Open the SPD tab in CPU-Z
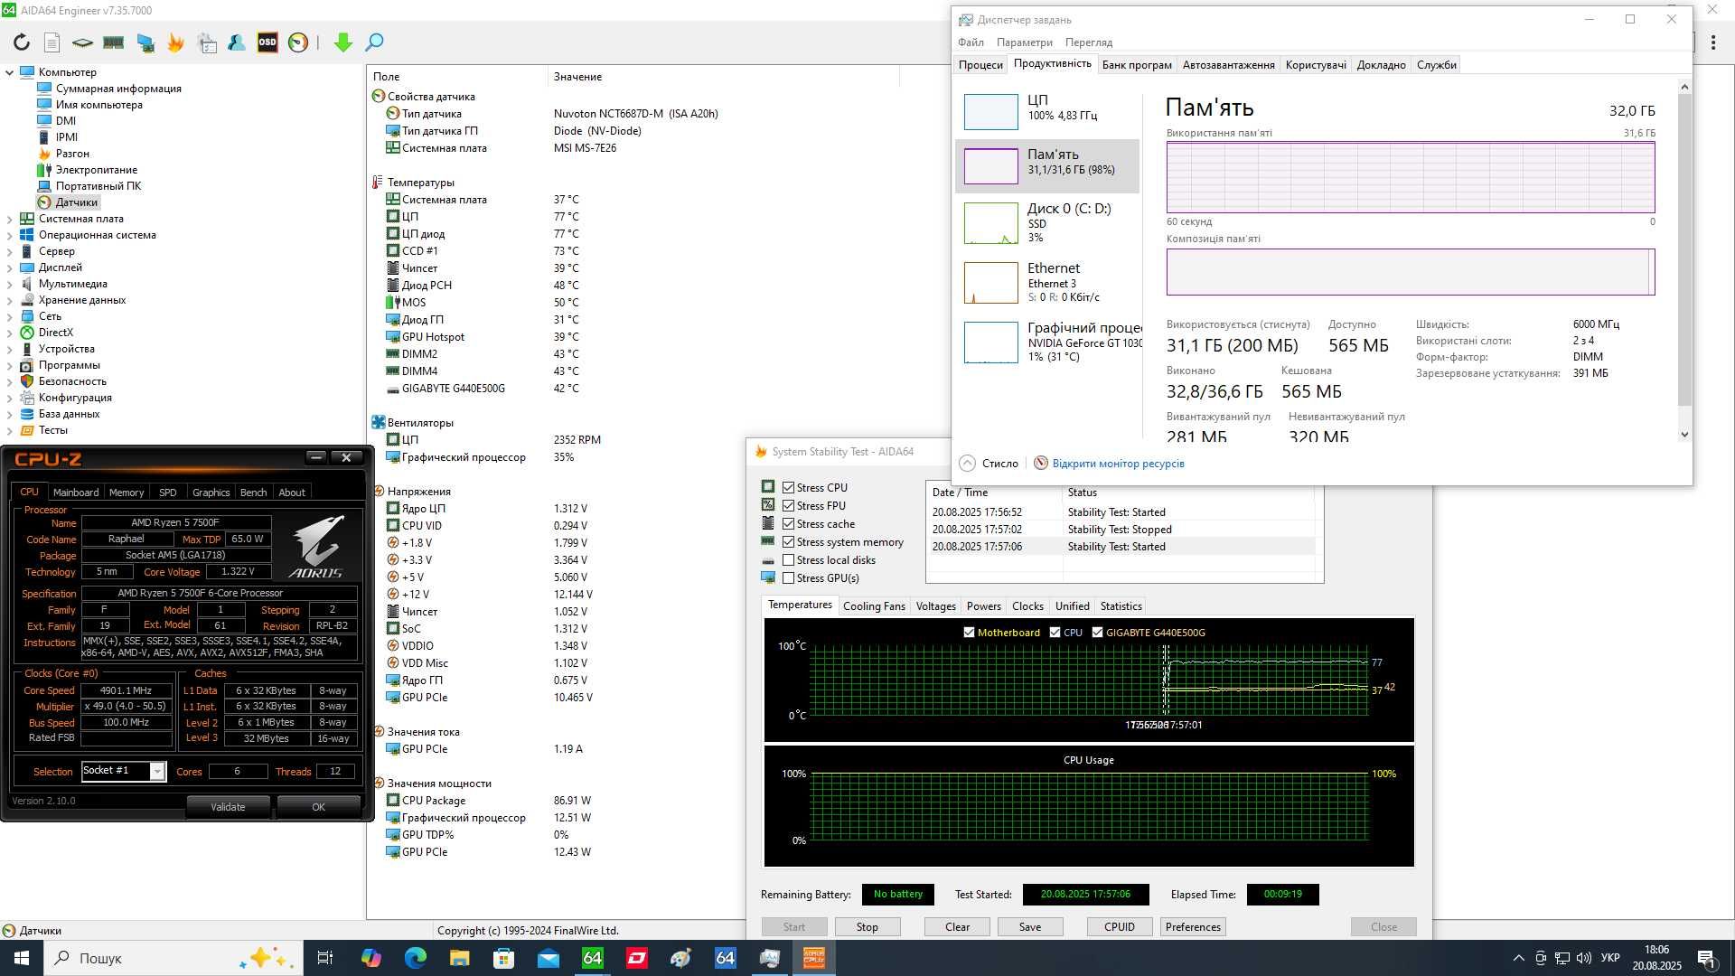 168,493
